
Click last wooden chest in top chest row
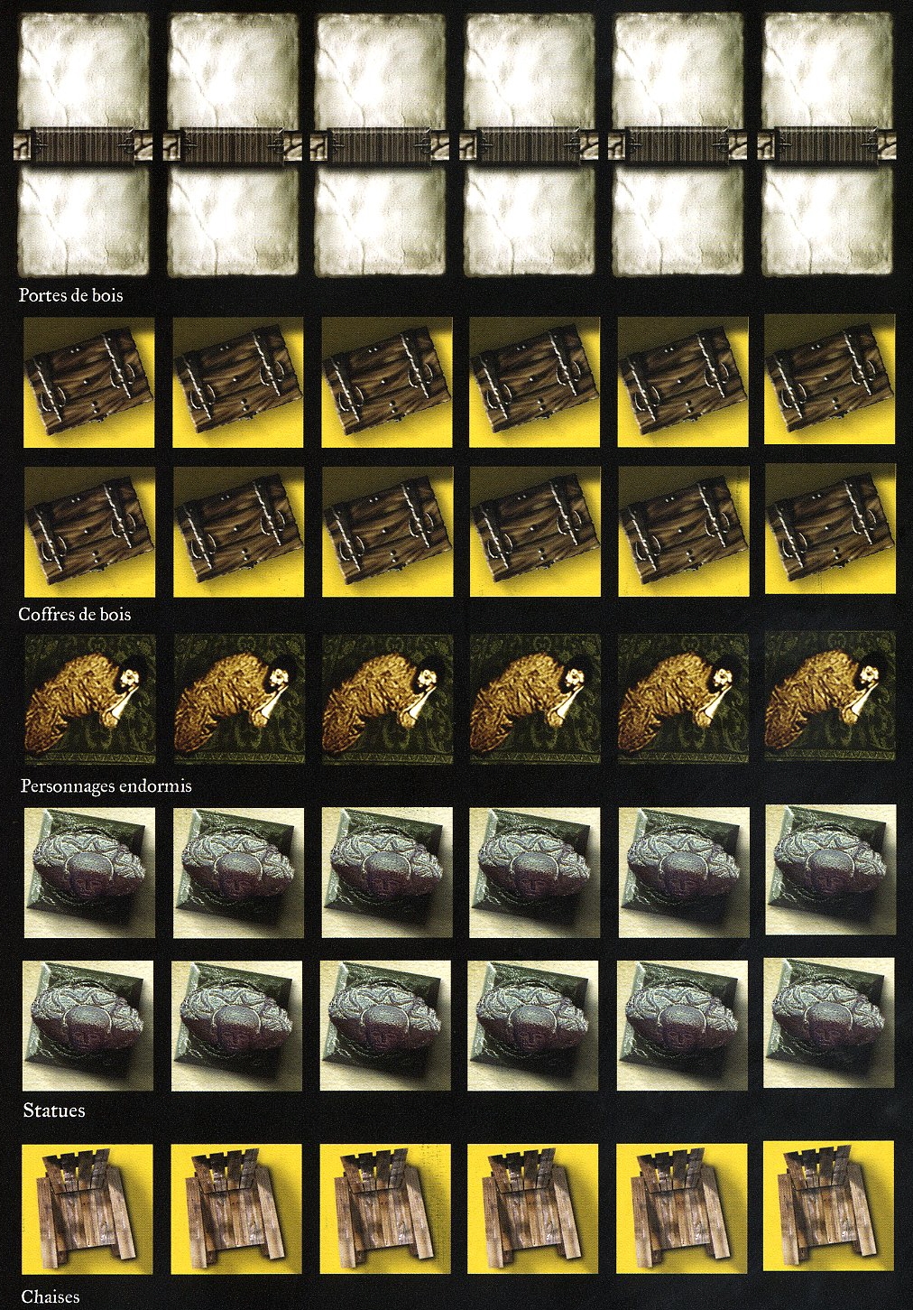(x=830, y=379)
